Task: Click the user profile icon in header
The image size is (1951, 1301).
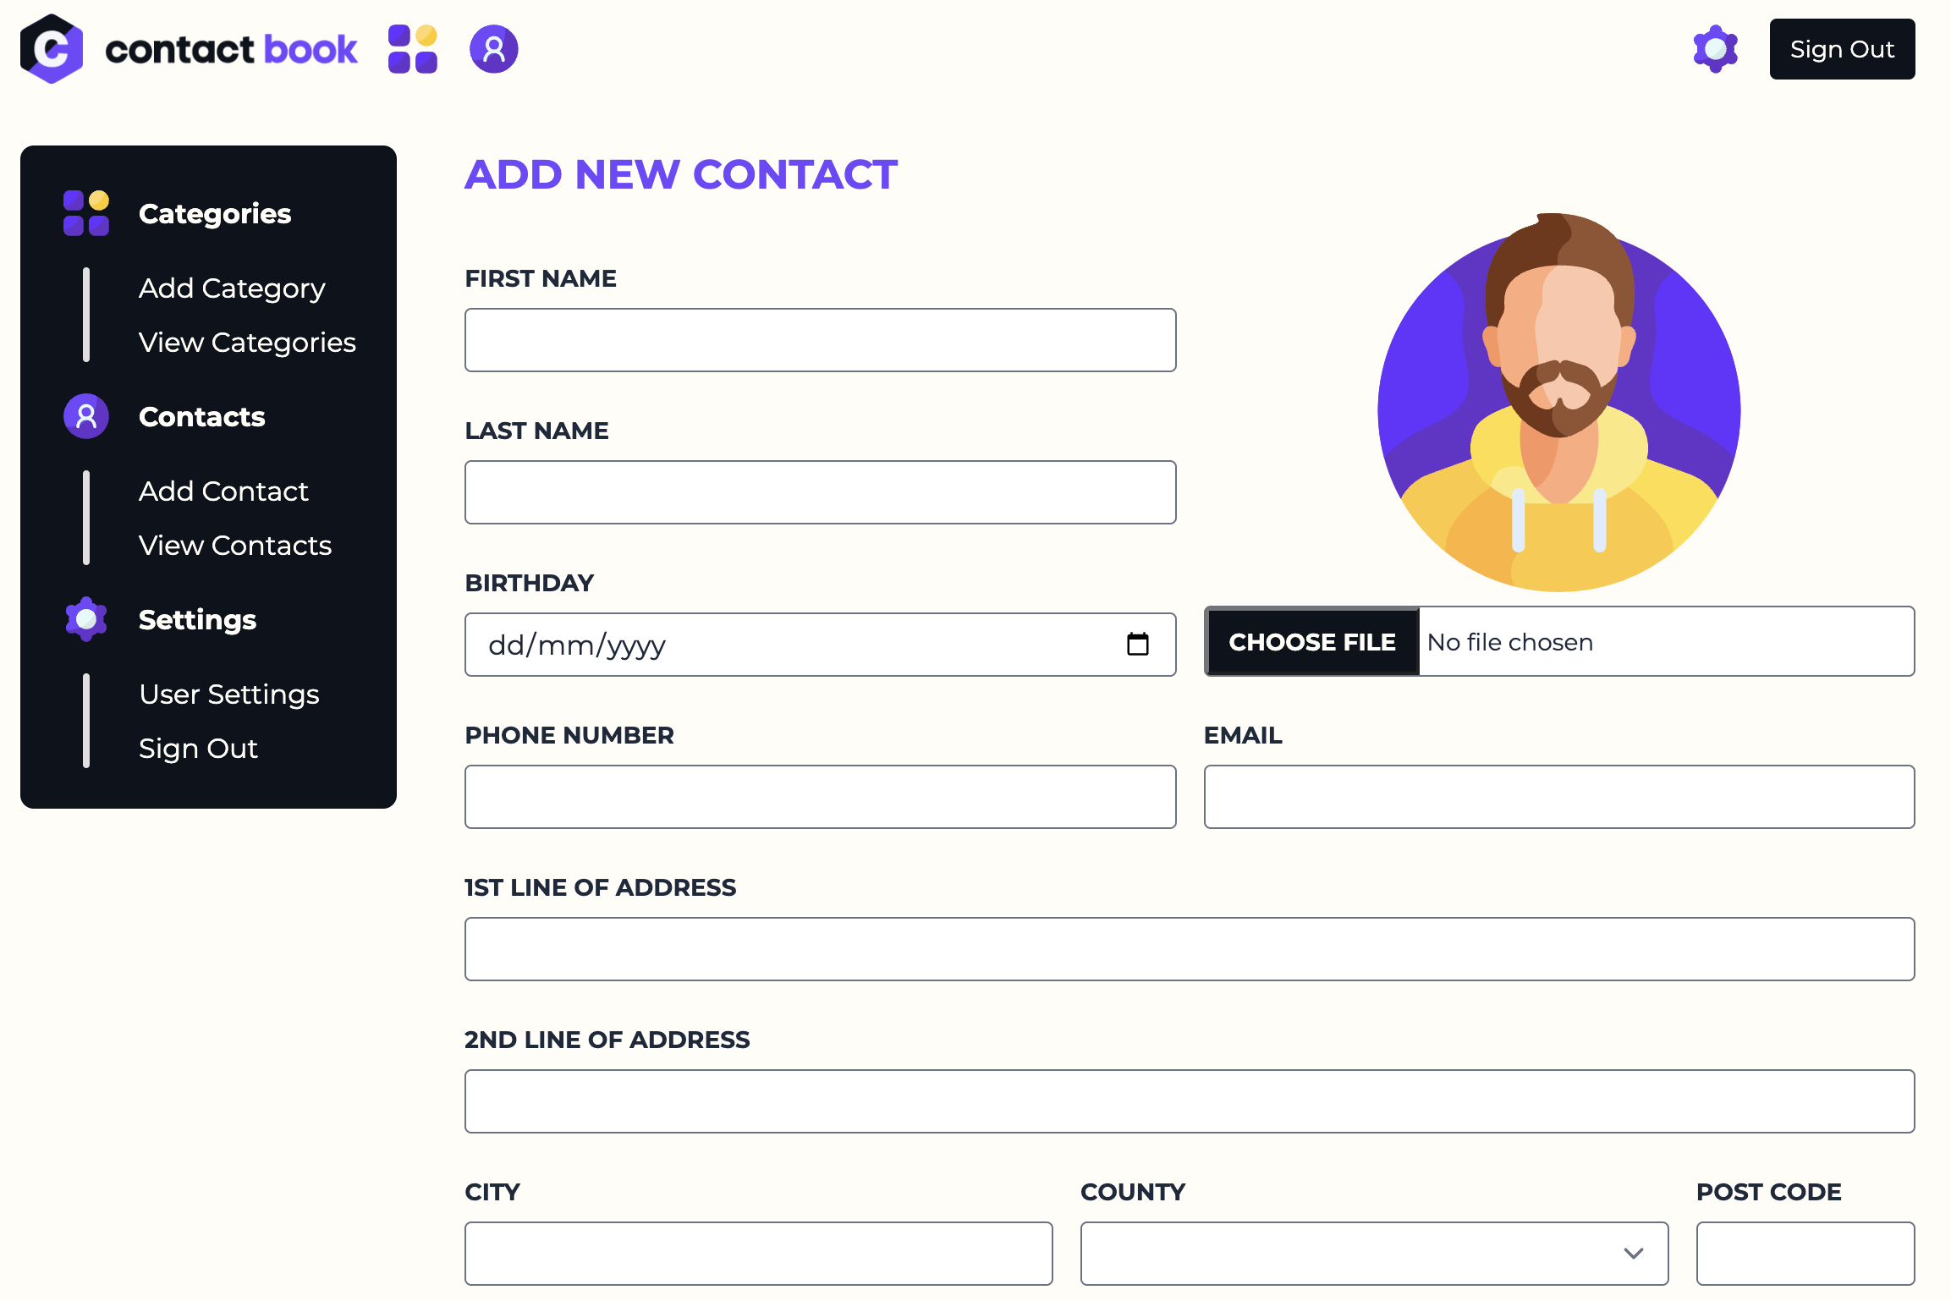Action: coord(493,49)
